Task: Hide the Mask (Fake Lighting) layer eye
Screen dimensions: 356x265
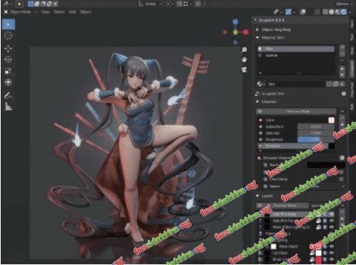Action: coord(332,227)
